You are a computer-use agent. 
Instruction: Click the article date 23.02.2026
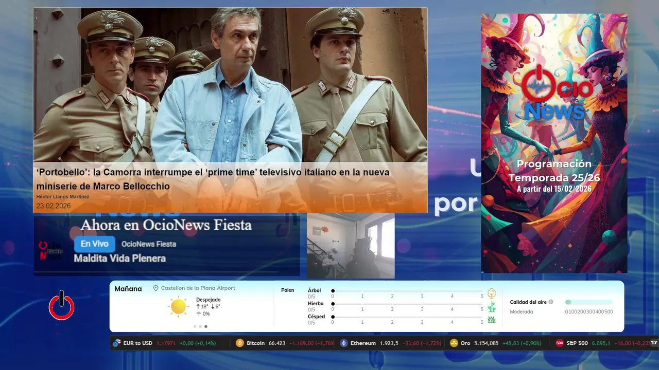pos(54,206)
